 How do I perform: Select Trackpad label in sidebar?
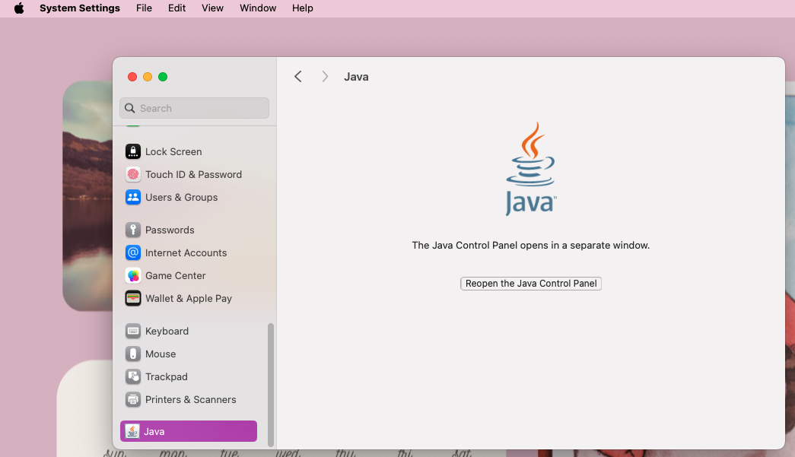tap(167, 376)
